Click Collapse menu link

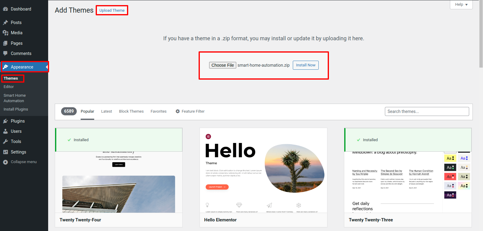pyautogui.click(x=24, y=162)
